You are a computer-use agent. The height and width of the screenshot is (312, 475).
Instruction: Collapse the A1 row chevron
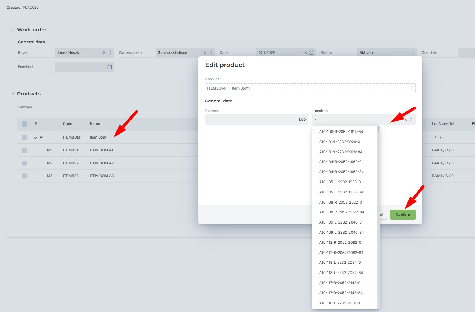pyautogui.click(x=35, y=137)
